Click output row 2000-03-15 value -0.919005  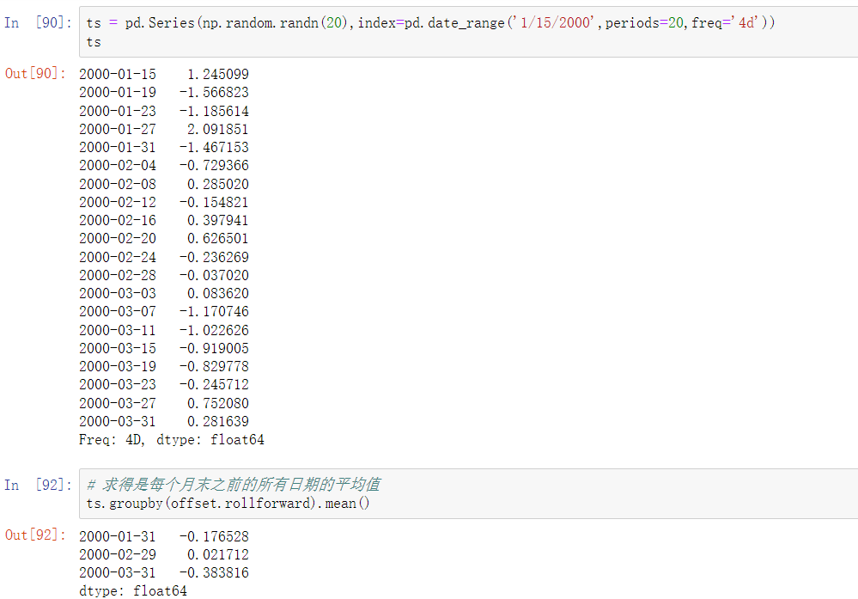(164, 348)
